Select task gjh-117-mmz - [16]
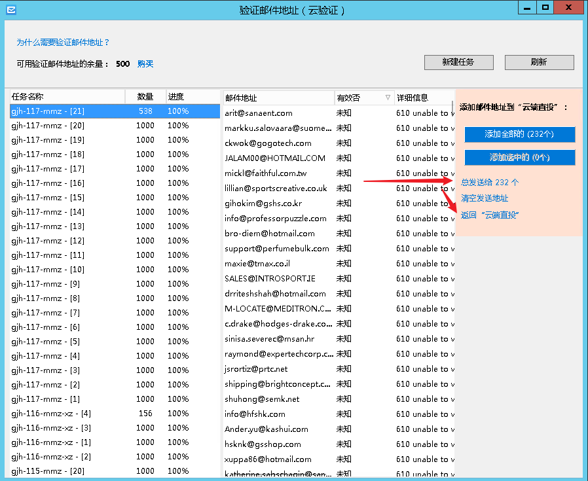The height and width of the screenshot is (481, 588). coord(115,183)
